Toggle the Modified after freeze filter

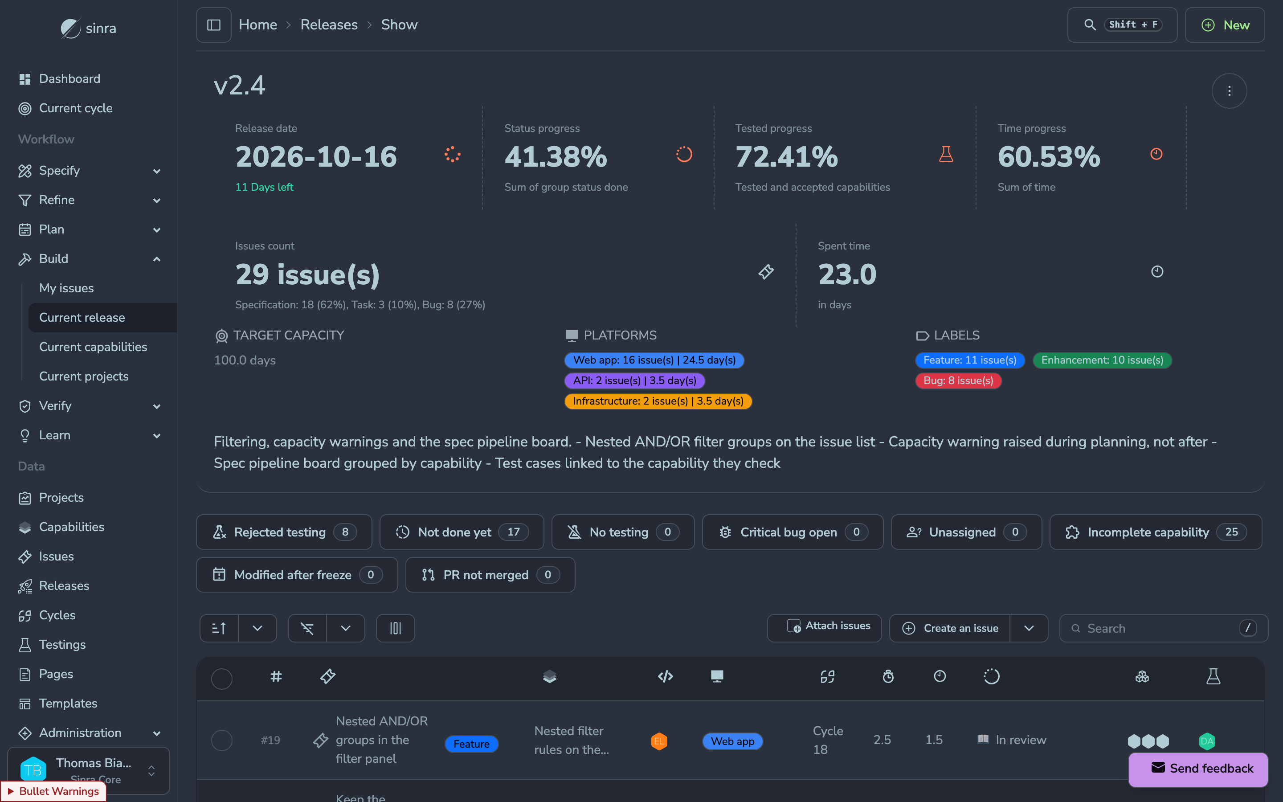(297, 574)
